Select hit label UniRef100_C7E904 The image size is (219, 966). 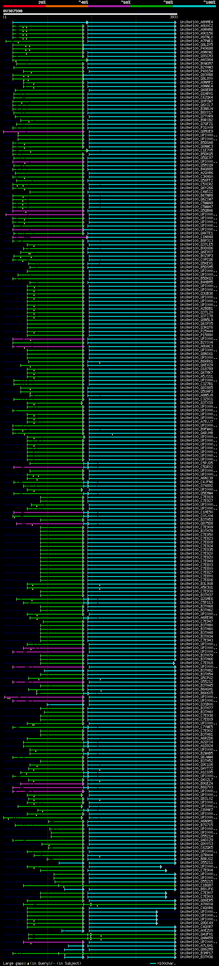196,870
